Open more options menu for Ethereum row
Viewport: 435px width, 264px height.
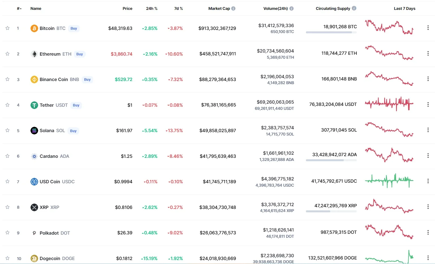click(428, 53)
